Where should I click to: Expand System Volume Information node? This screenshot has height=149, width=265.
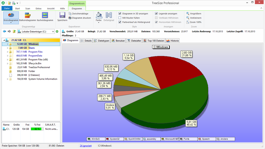point(8,79)
